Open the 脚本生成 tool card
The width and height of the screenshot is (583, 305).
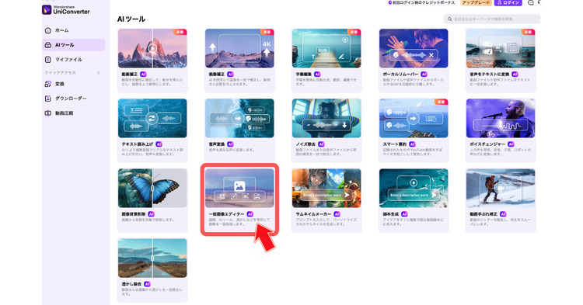(414, 200)
